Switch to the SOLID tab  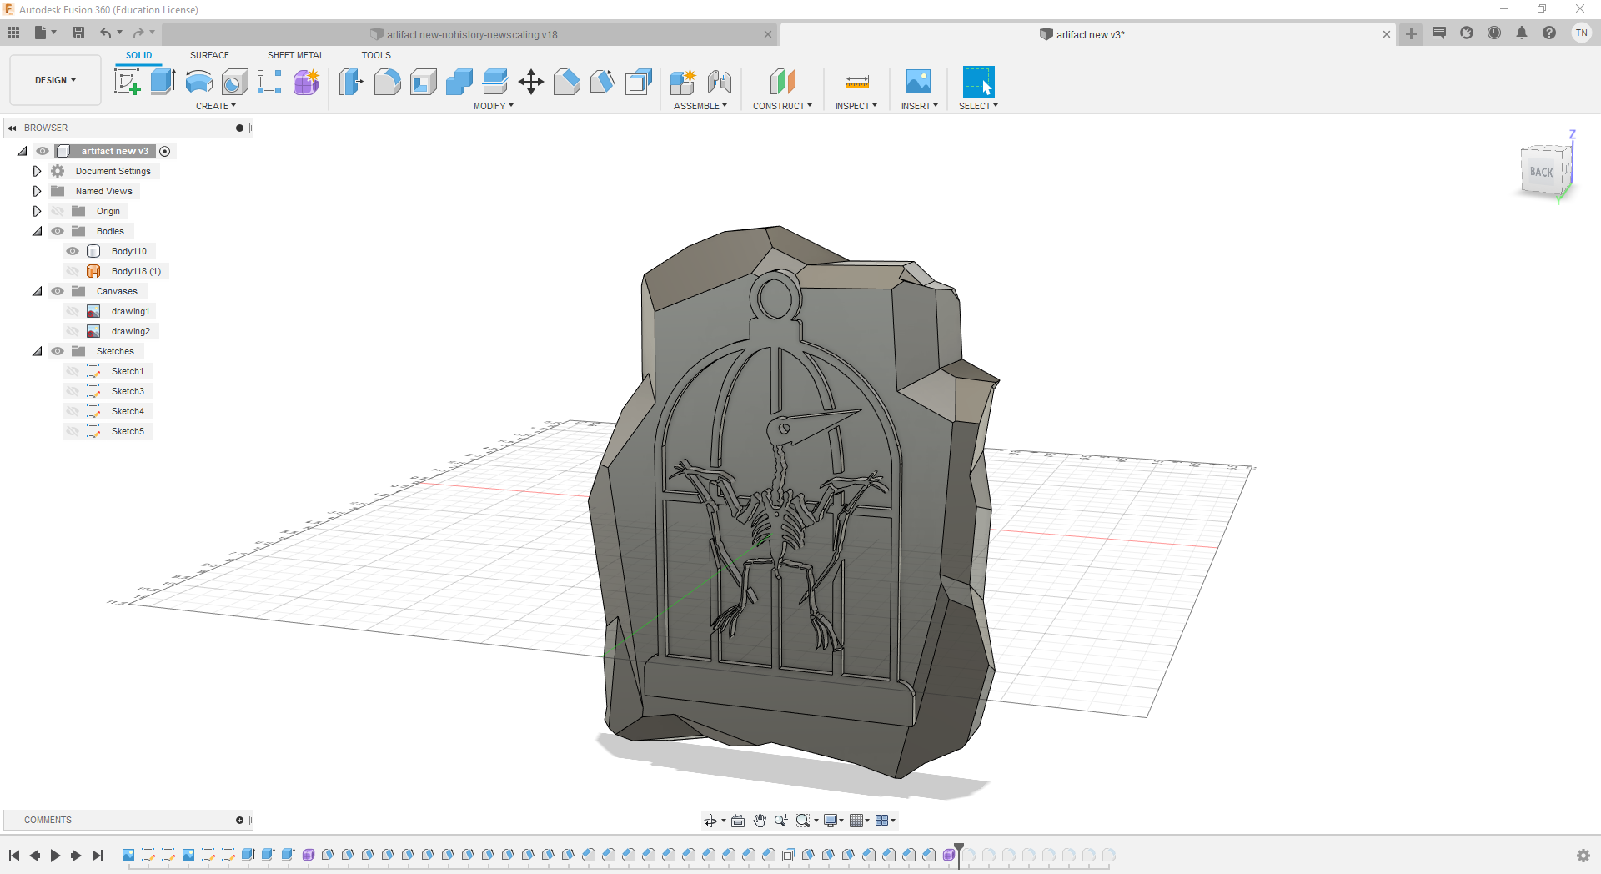(x=138, y=55)
